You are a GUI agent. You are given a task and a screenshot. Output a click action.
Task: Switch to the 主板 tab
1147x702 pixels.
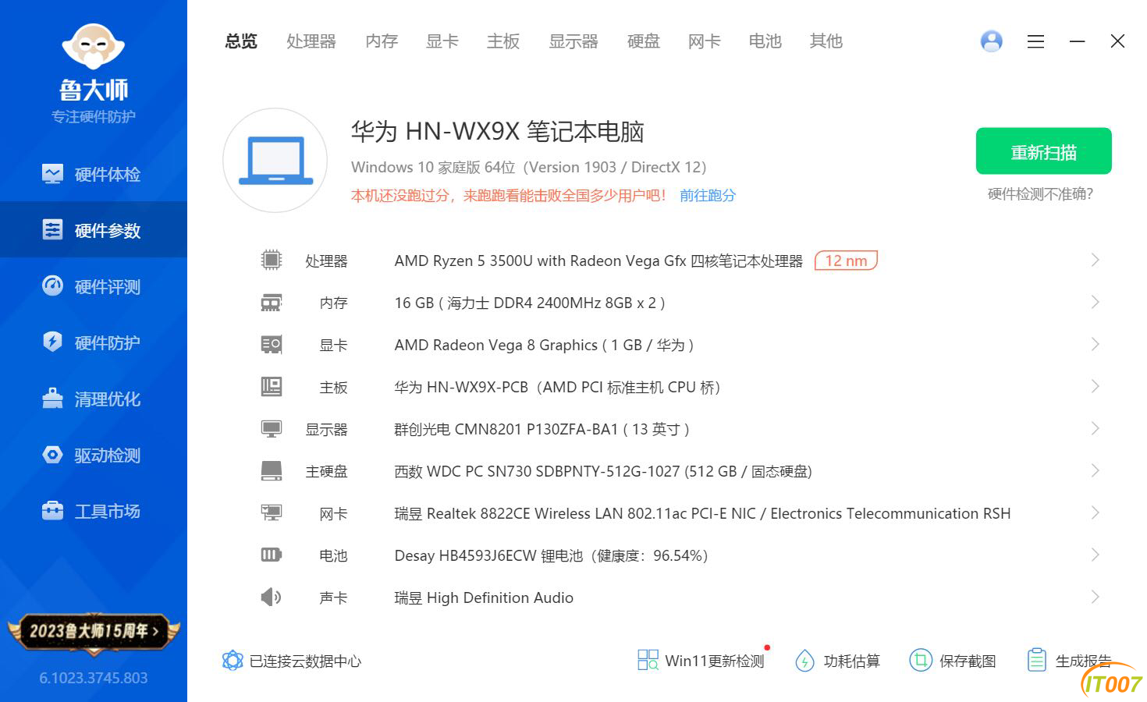503,41
